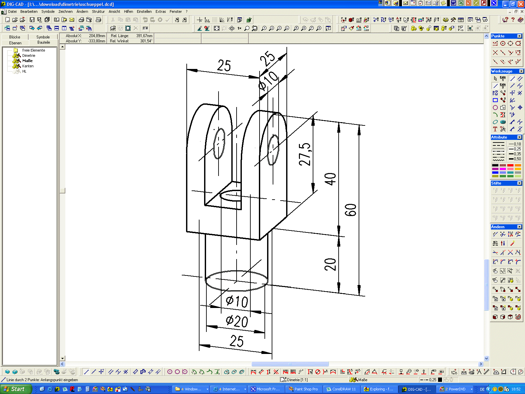Select the arrow pointer tool in Werkzeuge
Screen dimensions: 525x394
coord(495,78)
